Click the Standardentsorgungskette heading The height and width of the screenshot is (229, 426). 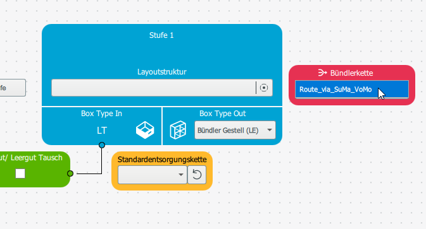pyautogui.click(x=162, y=160)
